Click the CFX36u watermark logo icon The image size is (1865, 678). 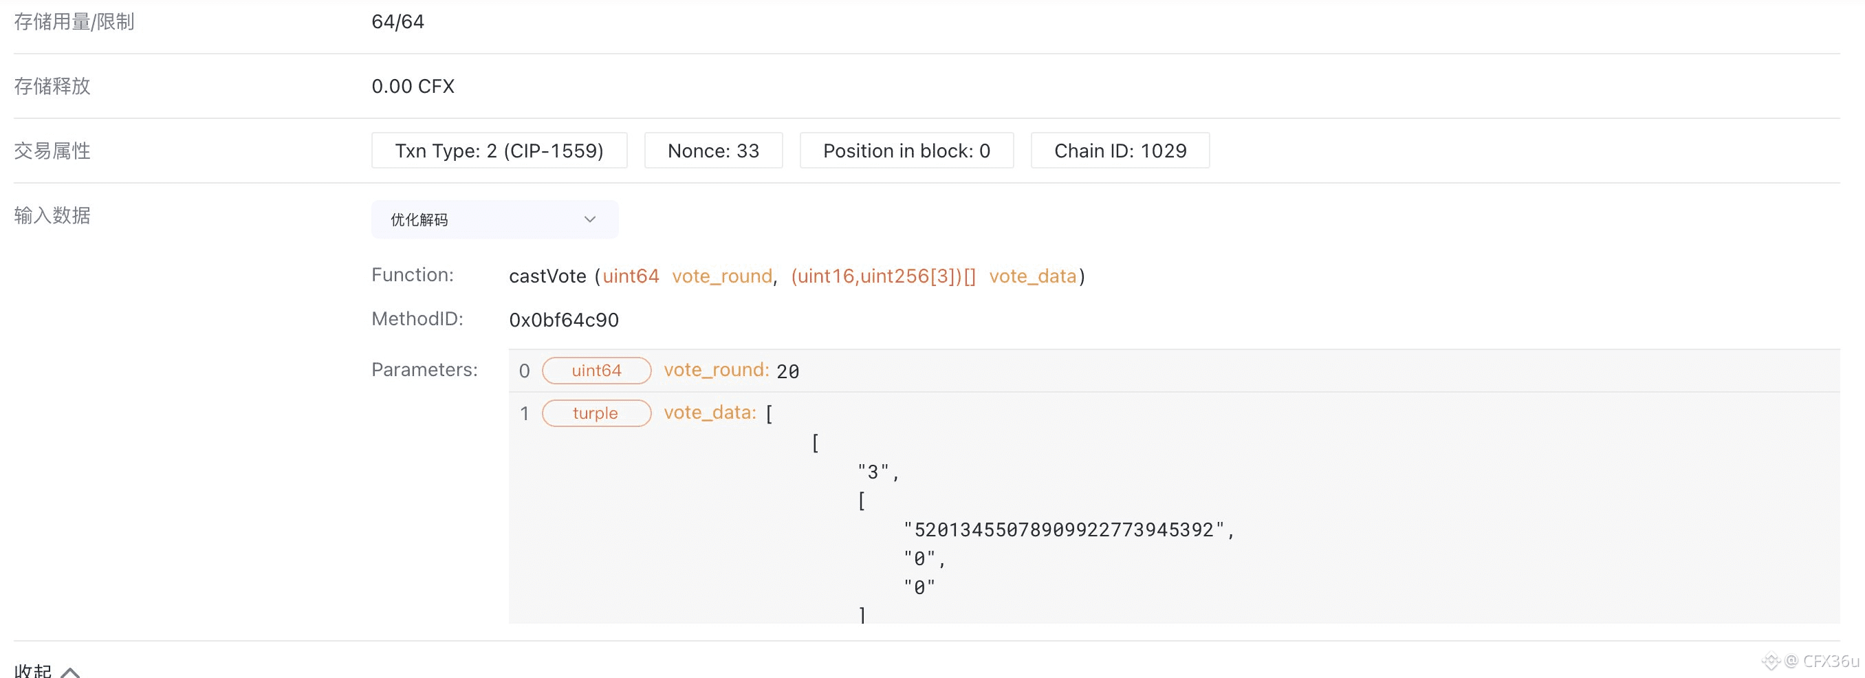click(x=1770, y=661)
